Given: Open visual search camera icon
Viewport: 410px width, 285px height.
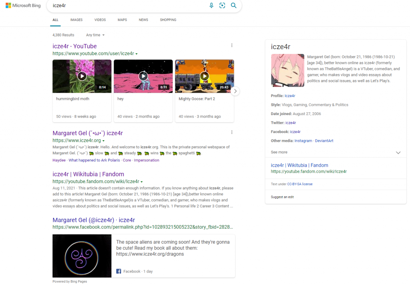Looking at the screenshot, I should 222,6.
